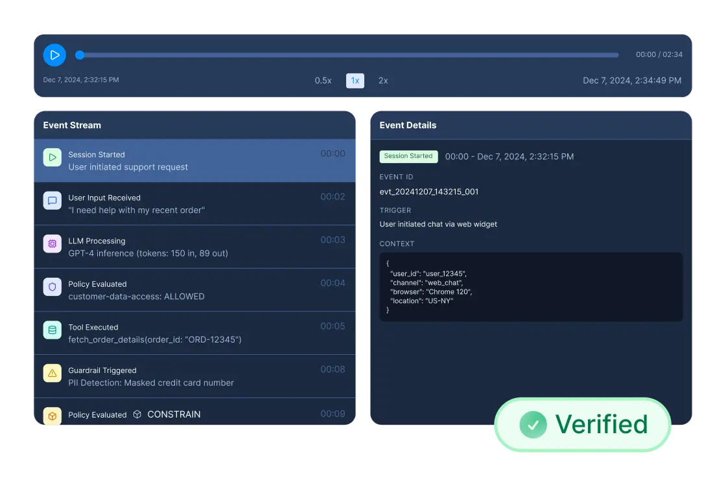This screenshot has height=483, width=726.
Task: Click the orange cube icon at list bottom
Action: (53, 416)
